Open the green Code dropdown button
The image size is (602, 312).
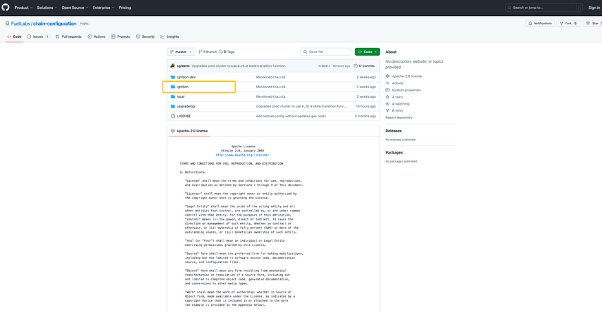coord(367,52)
